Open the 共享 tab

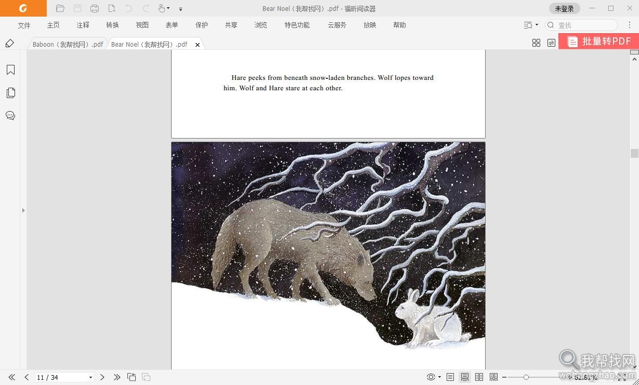[x=231, y=25]
